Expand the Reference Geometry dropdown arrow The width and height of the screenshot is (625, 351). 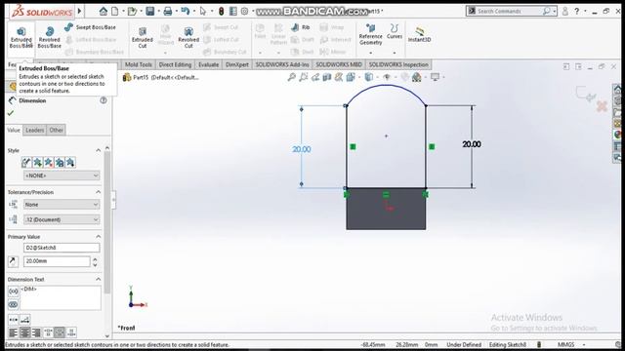click(371, 53)
